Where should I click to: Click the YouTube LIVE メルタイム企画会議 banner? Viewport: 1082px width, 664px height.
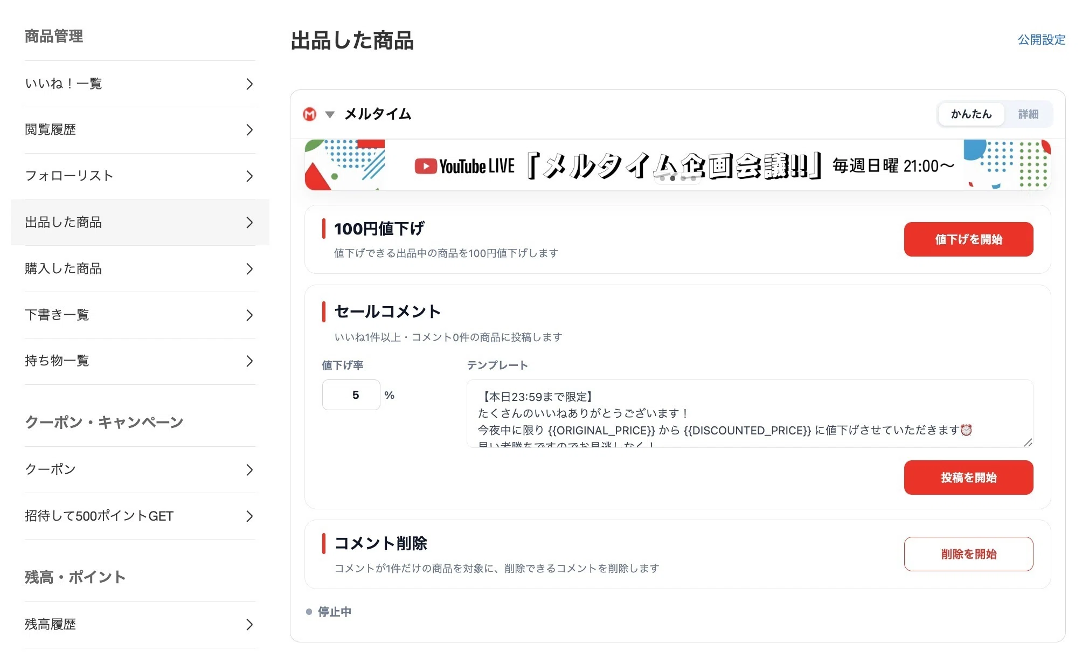pyautogui.click(x=677, y=165)
